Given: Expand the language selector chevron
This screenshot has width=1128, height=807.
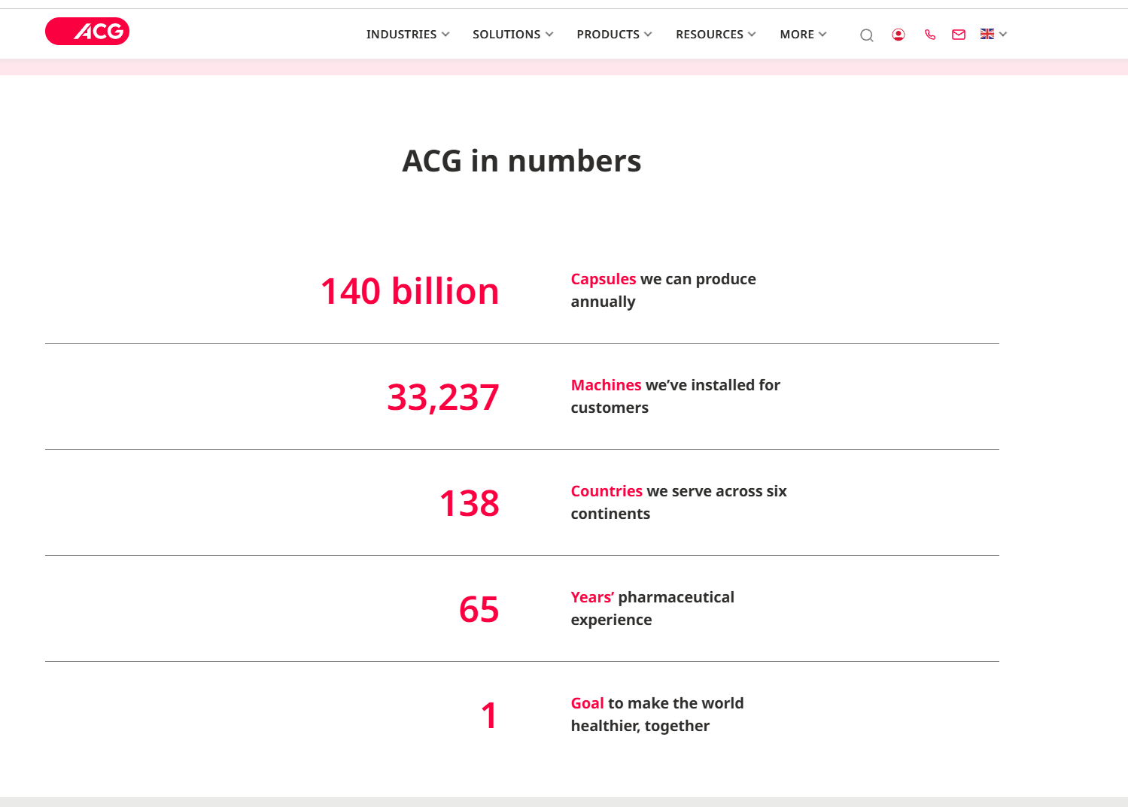Looking at the screenshot, I should coord(1003,35).
